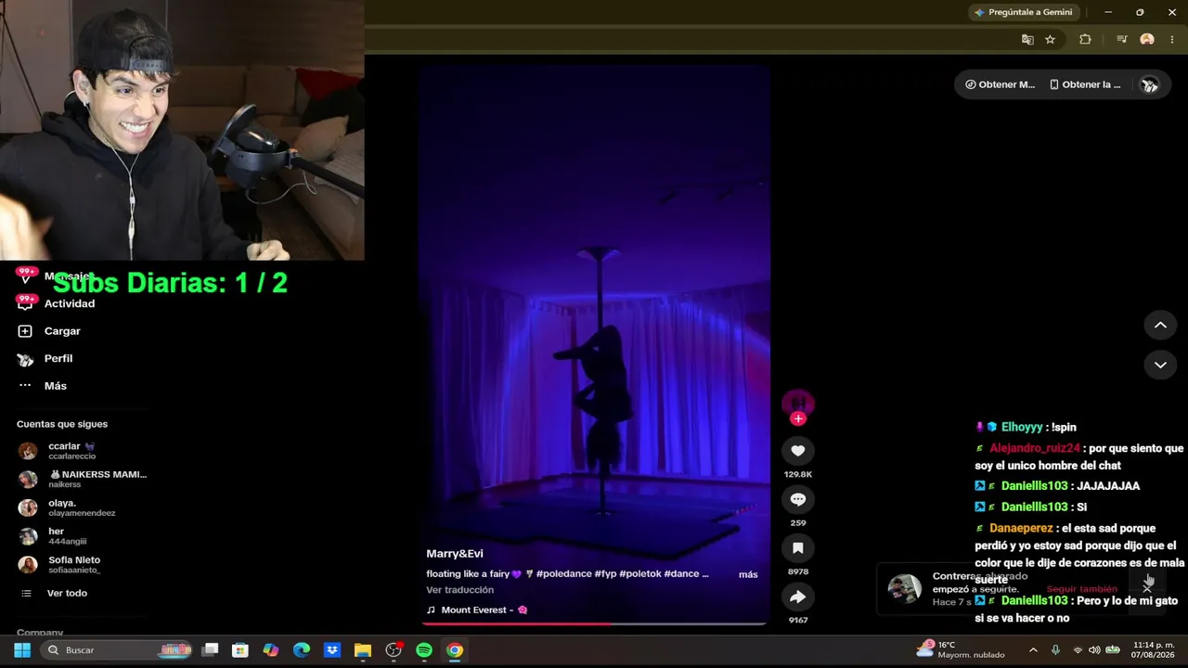Image resolution: width=1188 pixels, height=668 pixels.
Task: Click the microphone tray icon
Action: point(1055,649)
